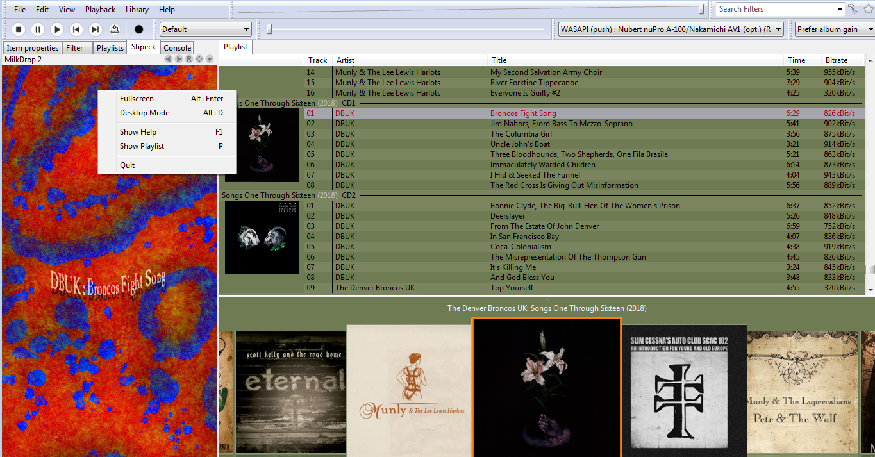
Task: Select the next-preset arrow in MilkDrop 2 header
Action: coord(178,59)
